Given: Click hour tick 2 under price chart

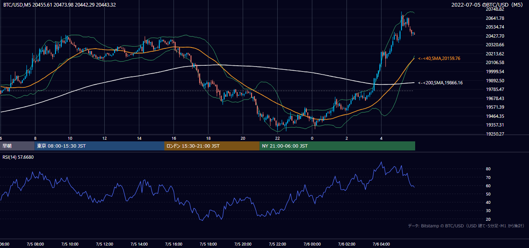Looking at the screenshot, I should point(347,138).
